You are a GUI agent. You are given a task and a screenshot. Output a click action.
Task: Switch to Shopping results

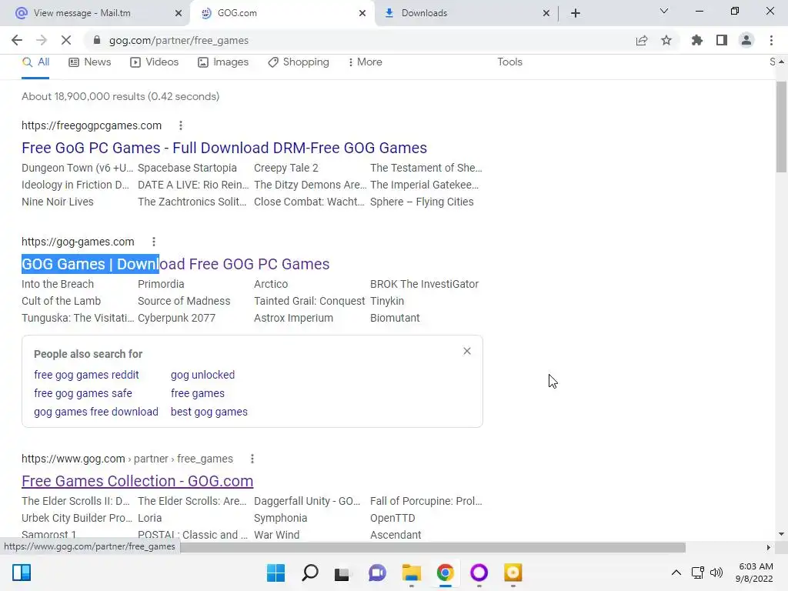[299, 62]
